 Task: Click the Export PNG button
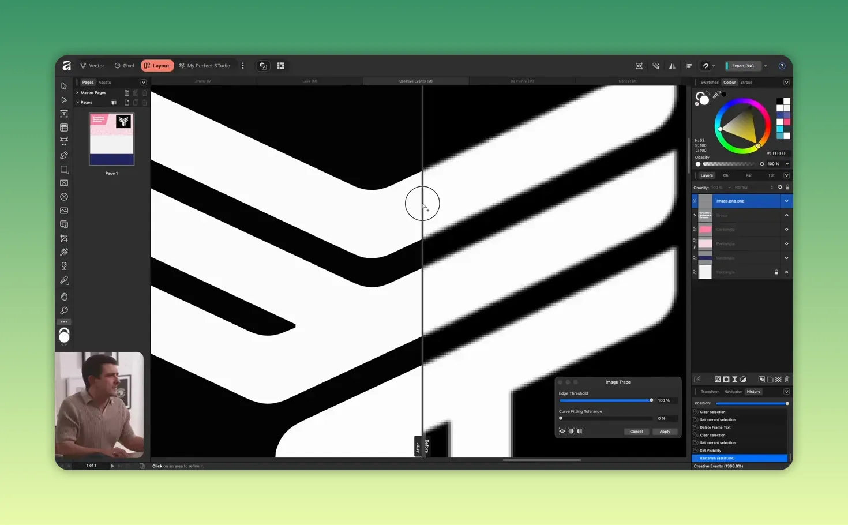click(x=743, y=66)
